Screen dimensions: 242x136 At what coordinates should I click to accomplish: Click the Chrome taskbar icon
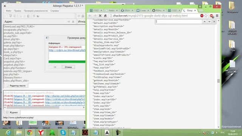tap(30, 133)
